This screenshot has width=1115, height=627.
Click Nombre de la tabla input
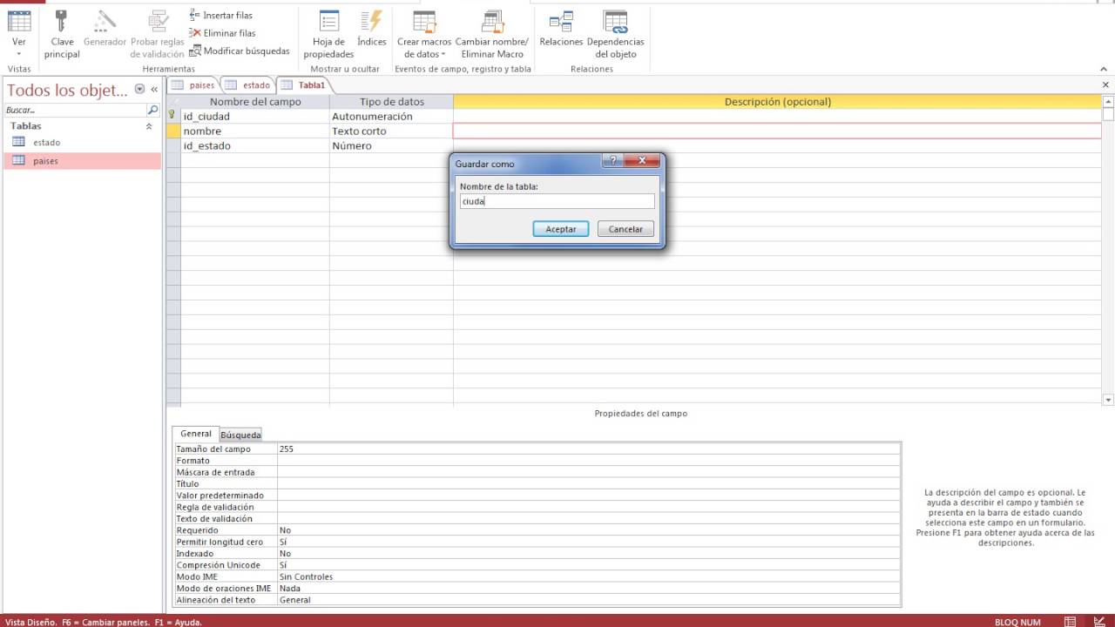point(557,201)
